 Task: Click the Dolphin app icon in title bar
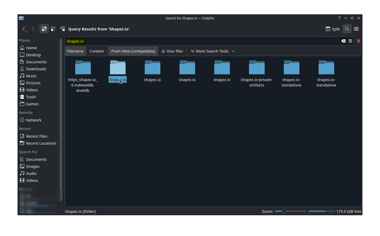[x=21, y=18]
